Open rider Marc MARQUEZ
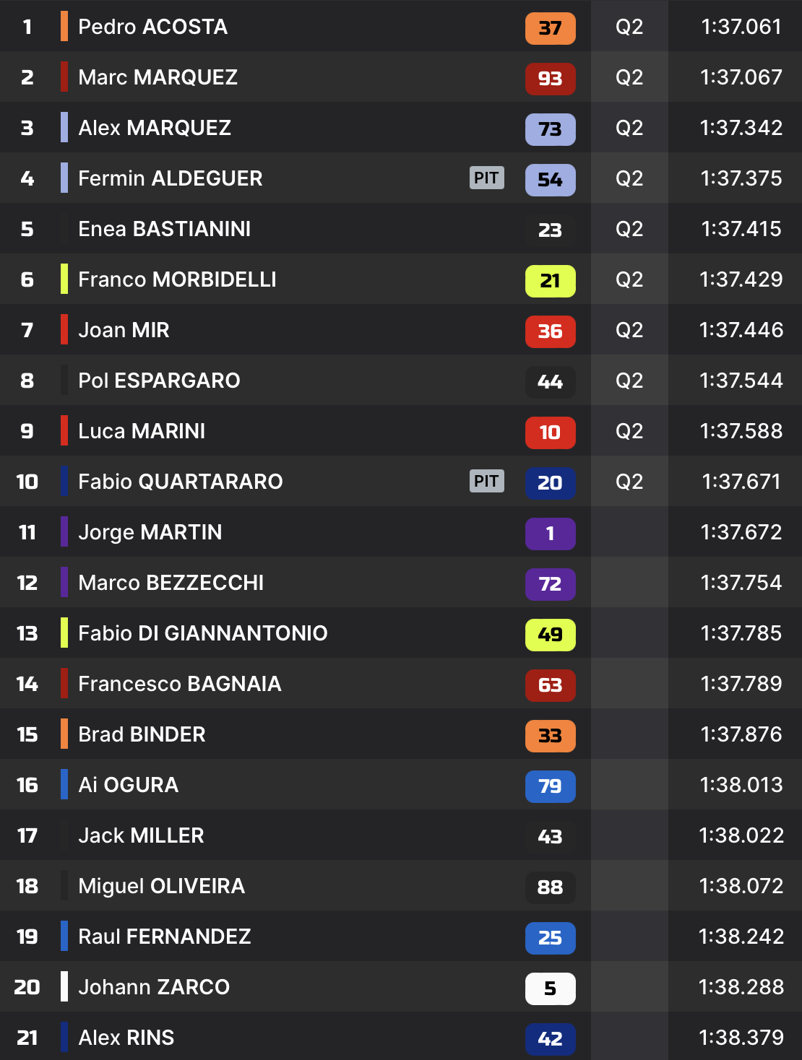This screenshot has height=1060, width=802. (x=158, y=77)
